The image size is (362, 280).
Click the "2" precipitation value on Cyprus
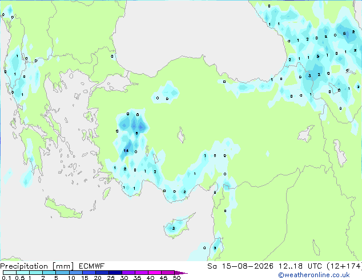point(174,228)
